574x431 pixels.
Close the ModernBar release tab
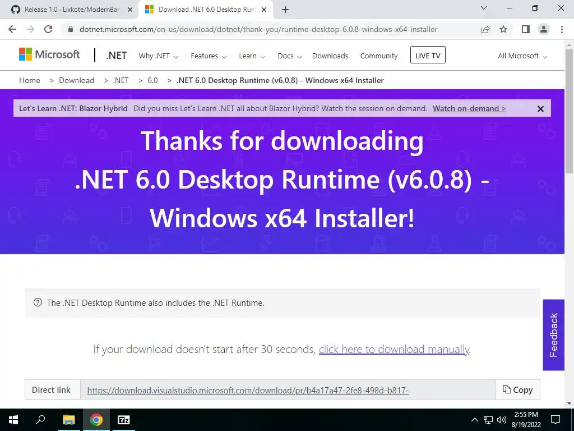[130, 10]
